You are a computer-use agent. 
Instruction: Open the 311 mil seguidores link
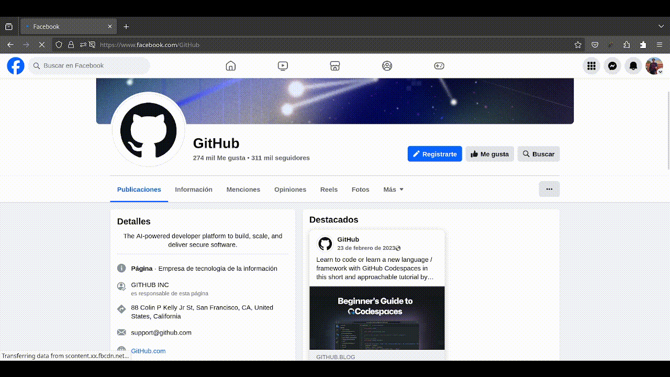pyautogui.click(x=281, y=158)
